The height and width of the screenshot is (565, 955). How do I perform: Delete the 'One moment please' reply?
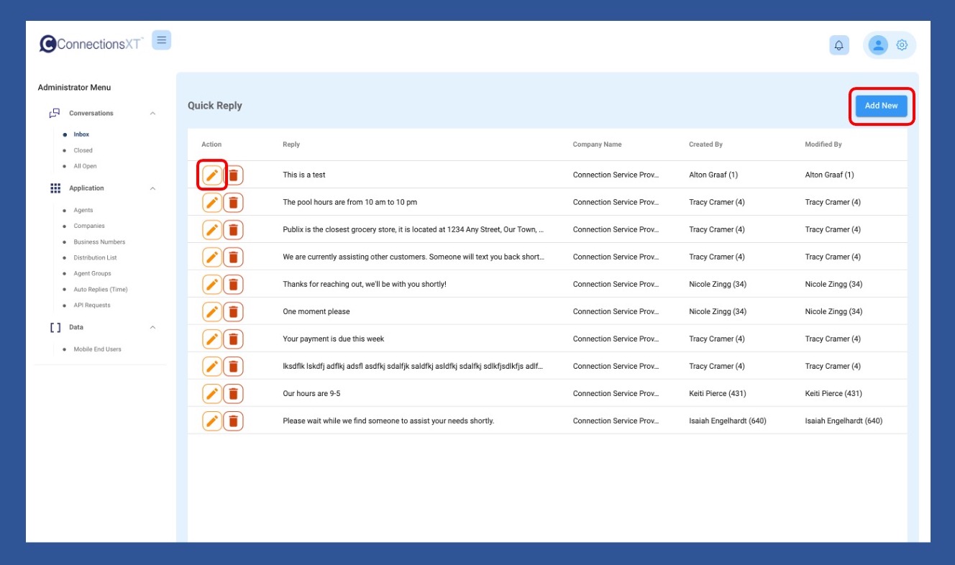(x=233, y=312)
